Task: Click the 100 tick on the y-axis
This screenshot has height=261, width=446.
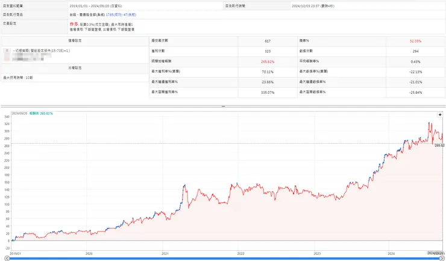Action: [7, 204]
